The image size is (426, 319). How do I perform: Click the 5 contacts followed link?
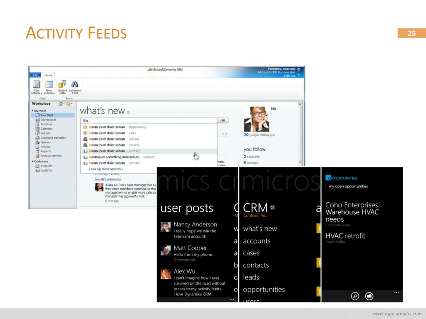[x=251, y=163]
